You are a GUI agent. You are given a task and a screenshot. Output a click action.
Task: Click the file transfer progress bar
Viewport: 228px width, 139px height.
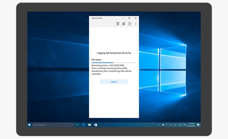pyautogui.click(x=114, y=63)
